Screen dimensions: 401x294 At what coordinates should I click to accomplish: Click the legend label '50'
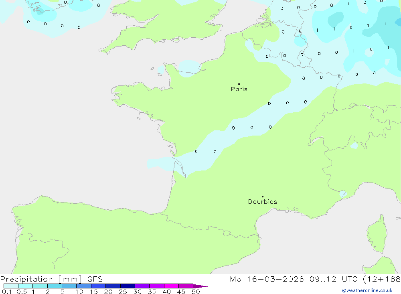pyautogui.click(x=196, y=292)
